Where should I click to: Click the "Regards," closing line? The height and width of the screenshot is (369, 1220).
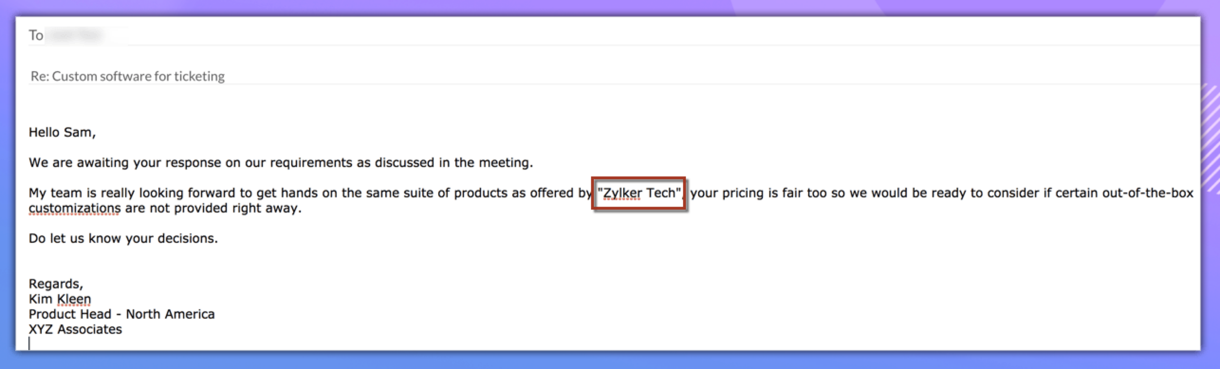(56, 284)
